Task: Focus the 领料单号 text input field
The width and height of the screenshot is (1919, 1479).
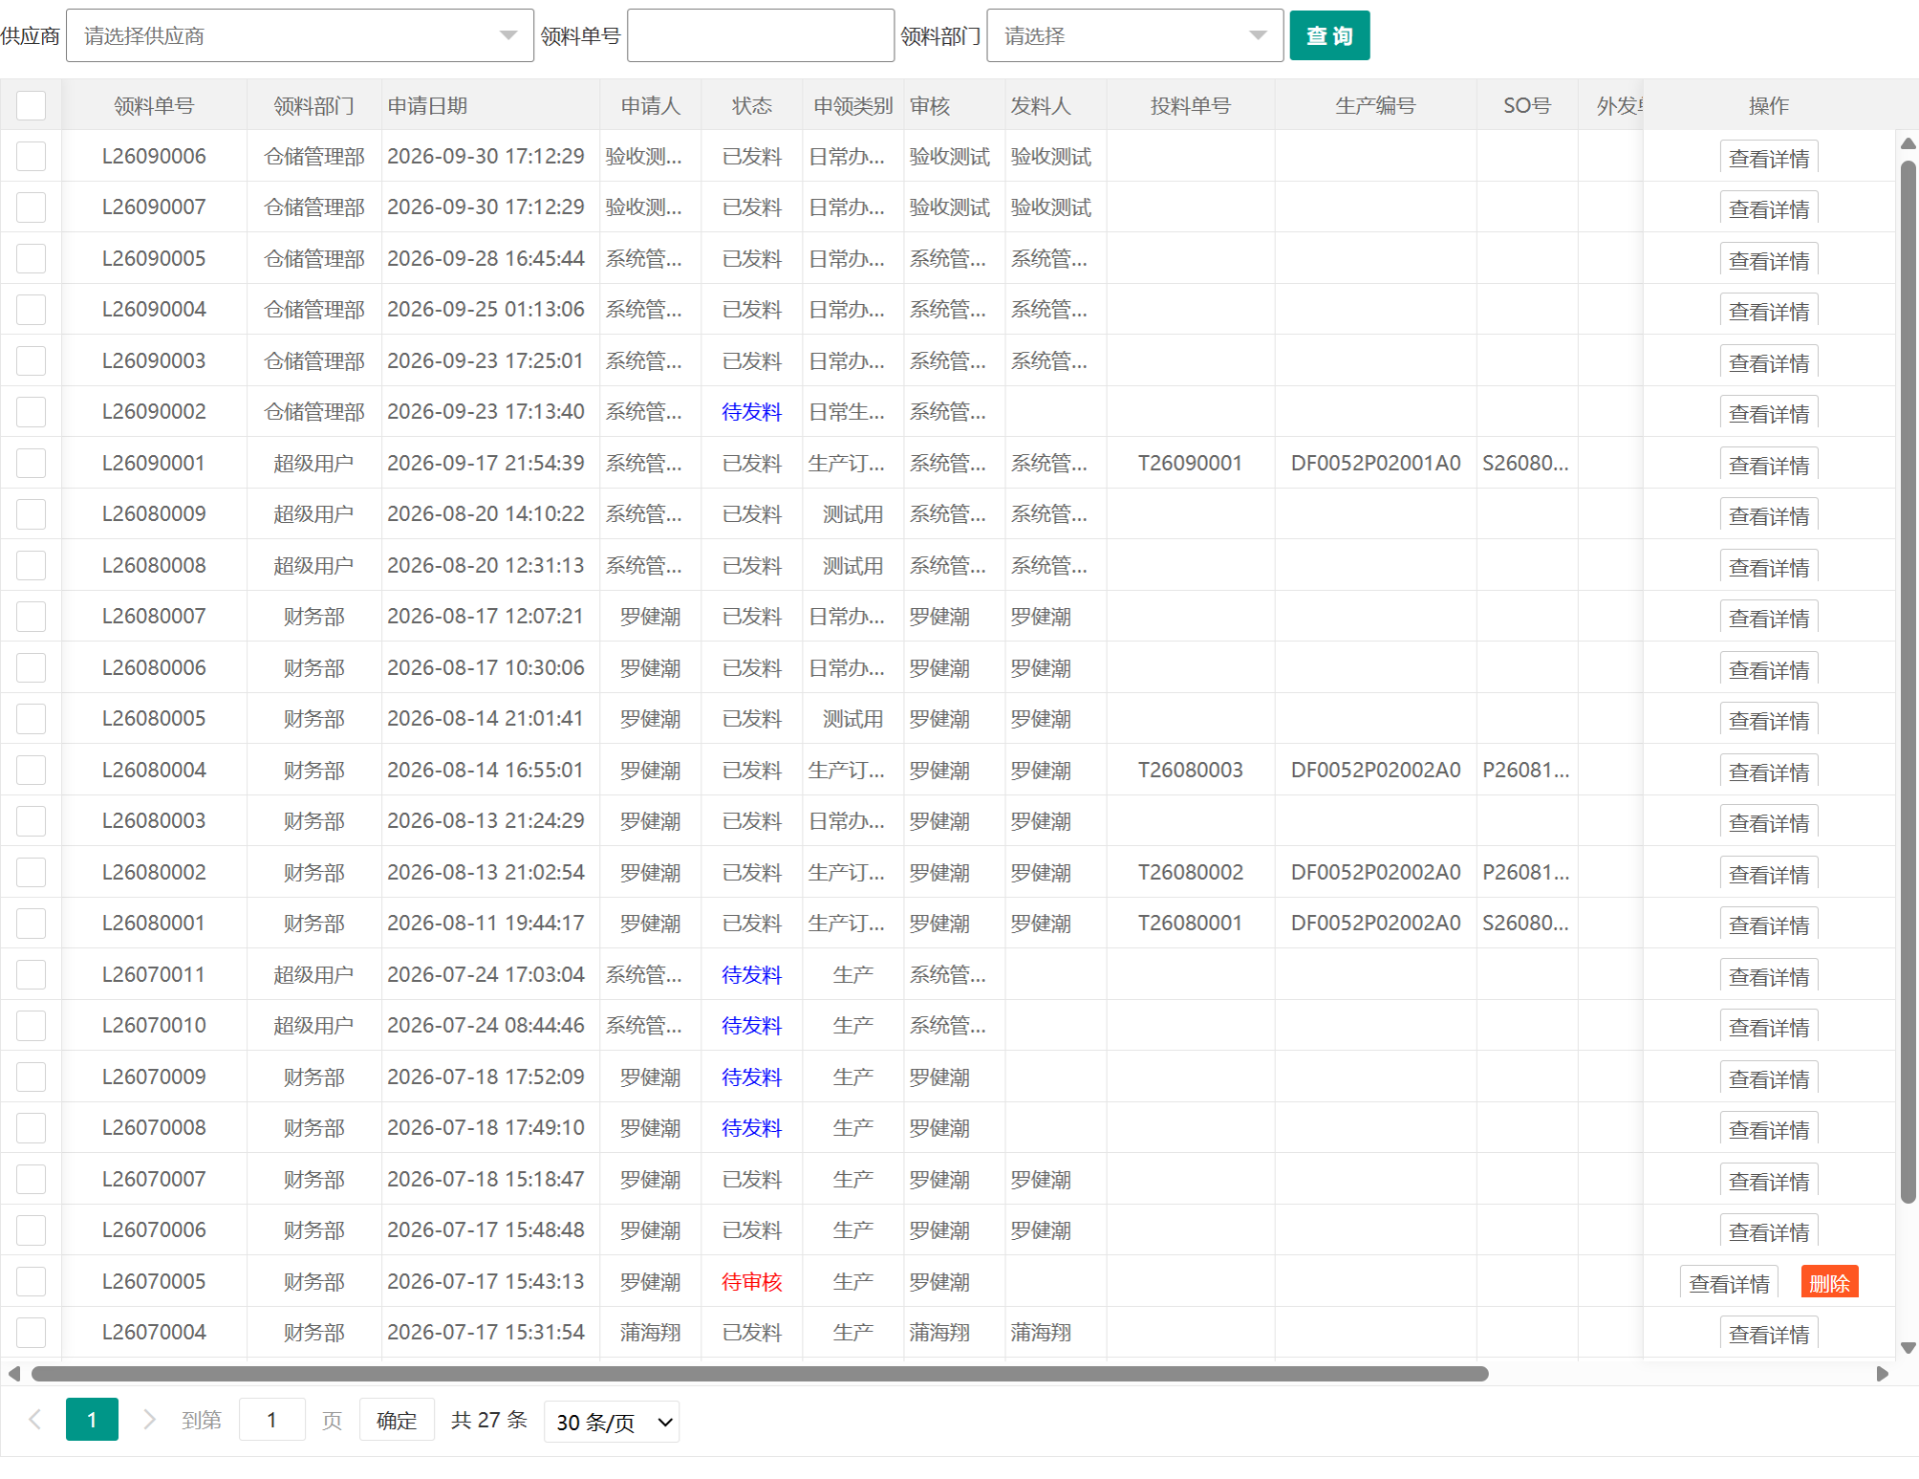Action: click(760, 36)
